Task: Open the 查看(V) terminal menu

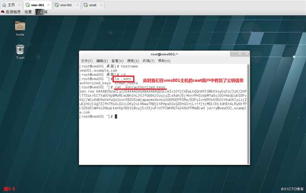Action: coord(117,61)
